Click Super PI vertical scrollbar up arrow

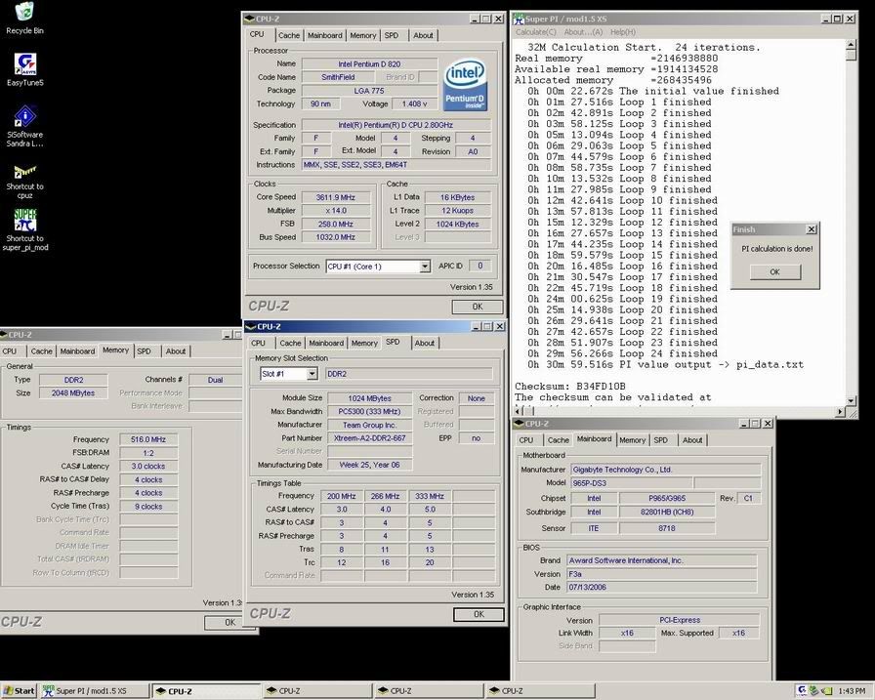(851, 45)
